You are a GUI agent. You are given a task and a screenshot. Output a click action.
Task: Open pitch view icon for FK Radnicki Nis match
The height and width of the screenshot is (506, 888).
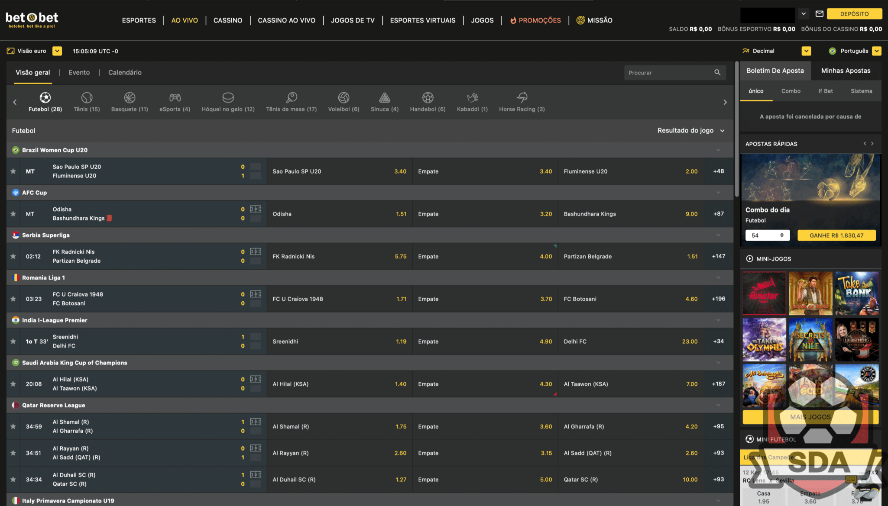(256, 251)
